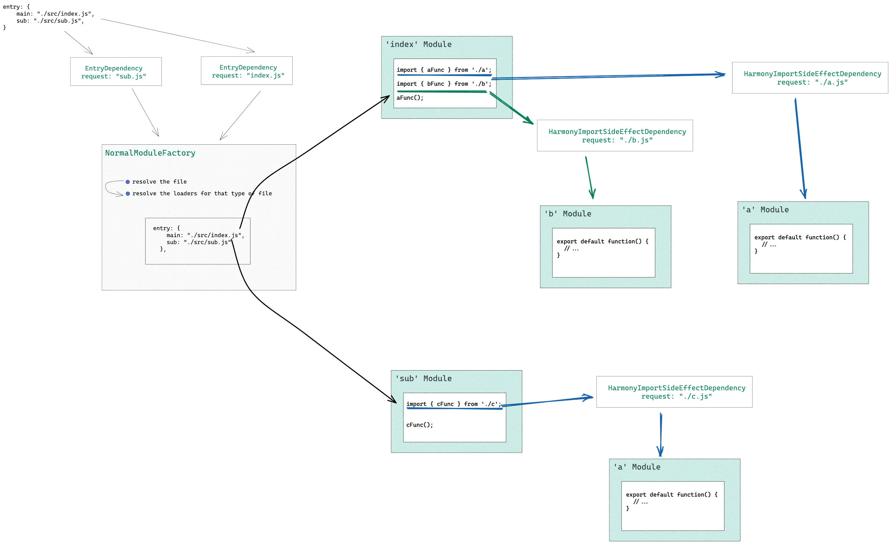Click the "'index' Module" title
Viewport: 891px width, 544px height.
(419, 44)
